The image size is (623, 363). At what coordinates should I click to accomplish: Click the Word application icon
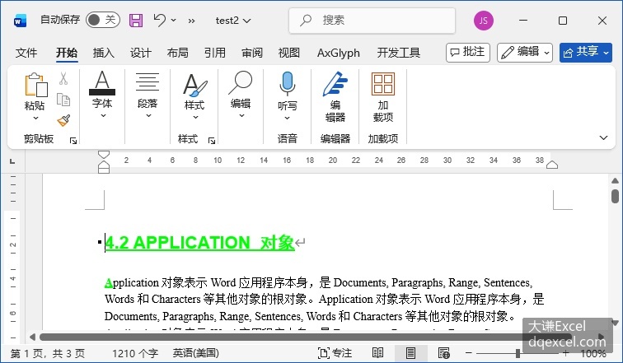tap(20, 21)
